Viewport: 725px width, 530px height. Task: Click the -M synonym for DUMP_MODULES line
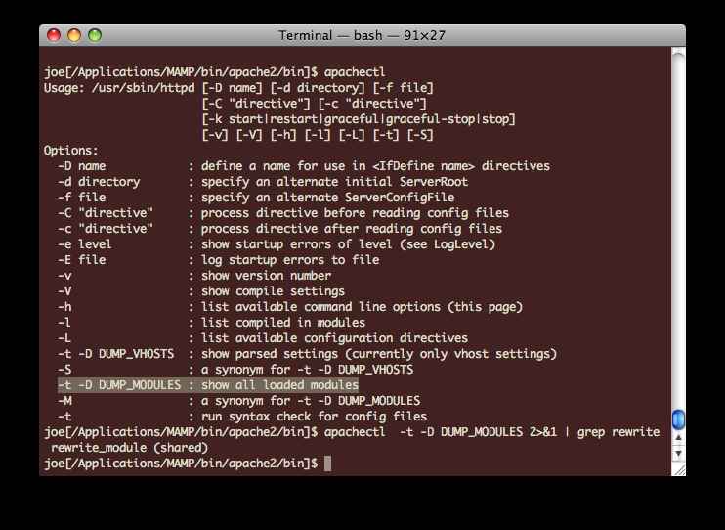tap(238, 401)
